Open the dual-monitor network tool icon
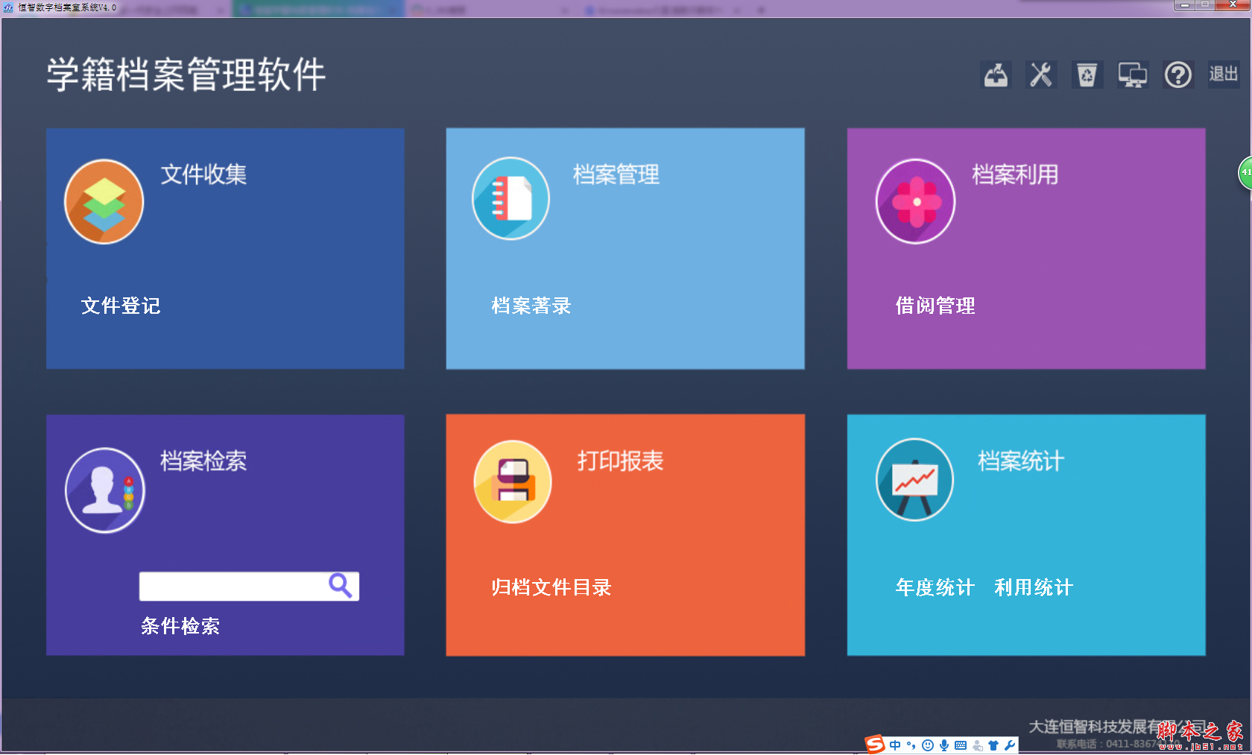The height and width of the screenshot is (755, 1252). click(x=1133, y=75)
